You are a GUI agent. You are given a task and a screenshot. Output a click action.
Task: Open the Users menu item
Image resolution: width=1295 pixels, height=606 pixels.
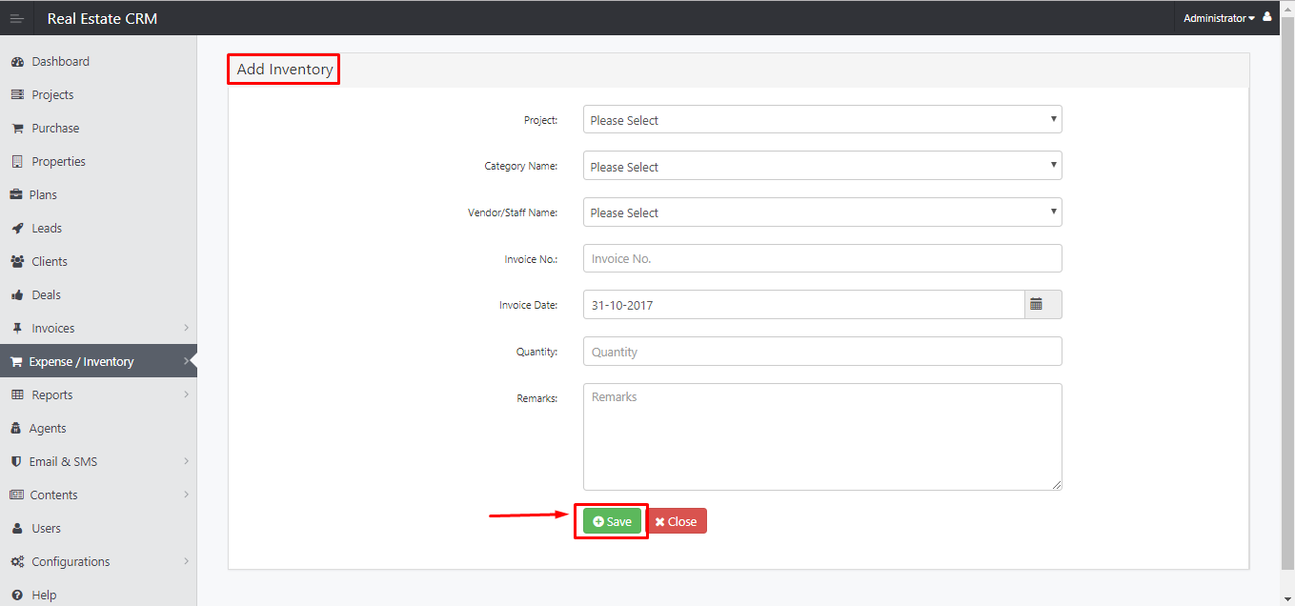tap(98, 529)
